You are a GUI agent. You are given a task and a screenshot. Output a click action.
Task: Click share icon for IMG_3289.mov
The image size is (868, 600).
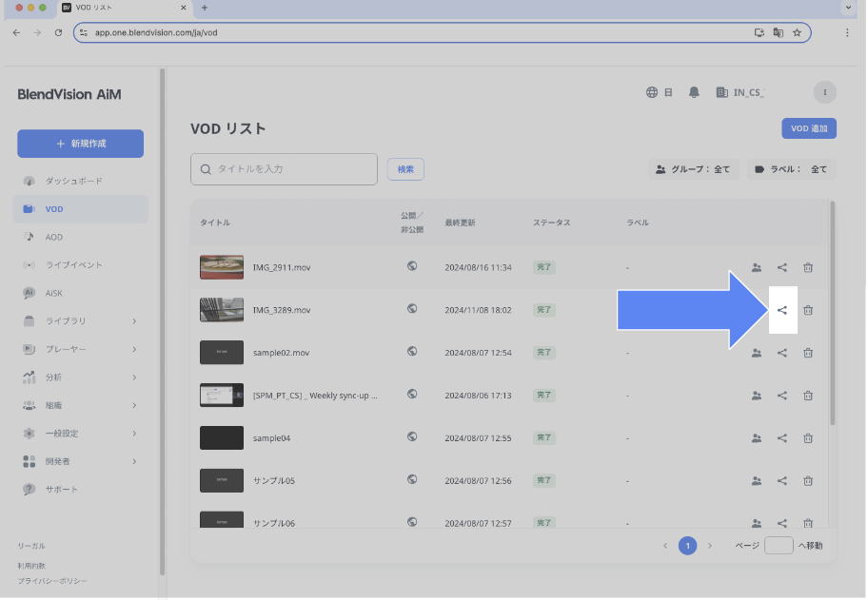click(781, 310)
